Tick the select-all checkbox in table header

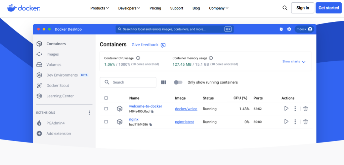coord(106,98)
